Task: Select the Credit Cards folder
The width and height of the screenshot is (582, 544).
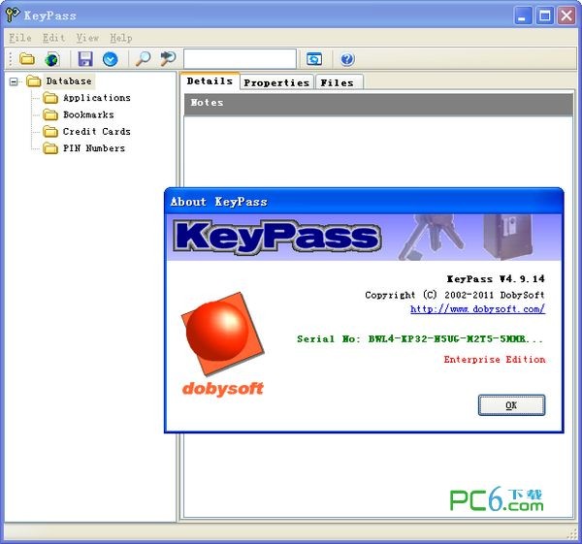Action: [96, 131]
